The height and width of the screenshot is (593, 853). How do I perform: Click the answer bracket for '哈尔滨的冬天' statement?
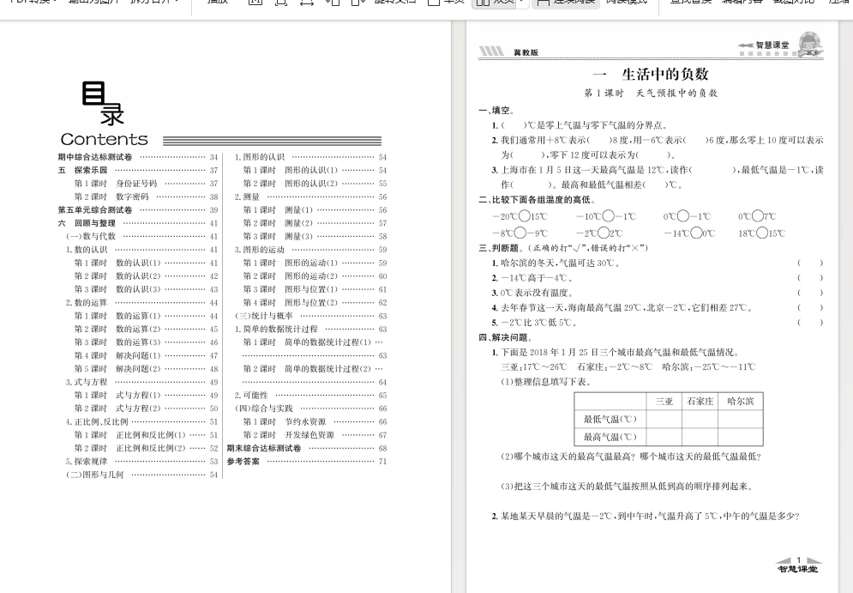810,263
